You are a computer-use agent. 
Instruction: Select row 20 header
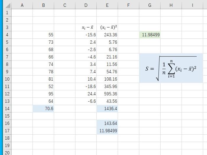pyautogui.click(x=7, y=152)
